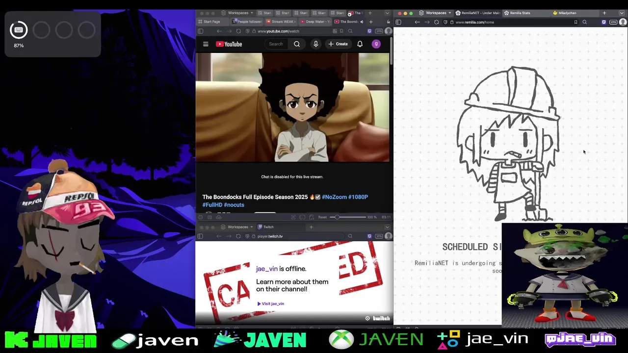This screenshot has width=628, height=353.
Task: Click the #FullHD hashtag link
Action: point(212,205)
